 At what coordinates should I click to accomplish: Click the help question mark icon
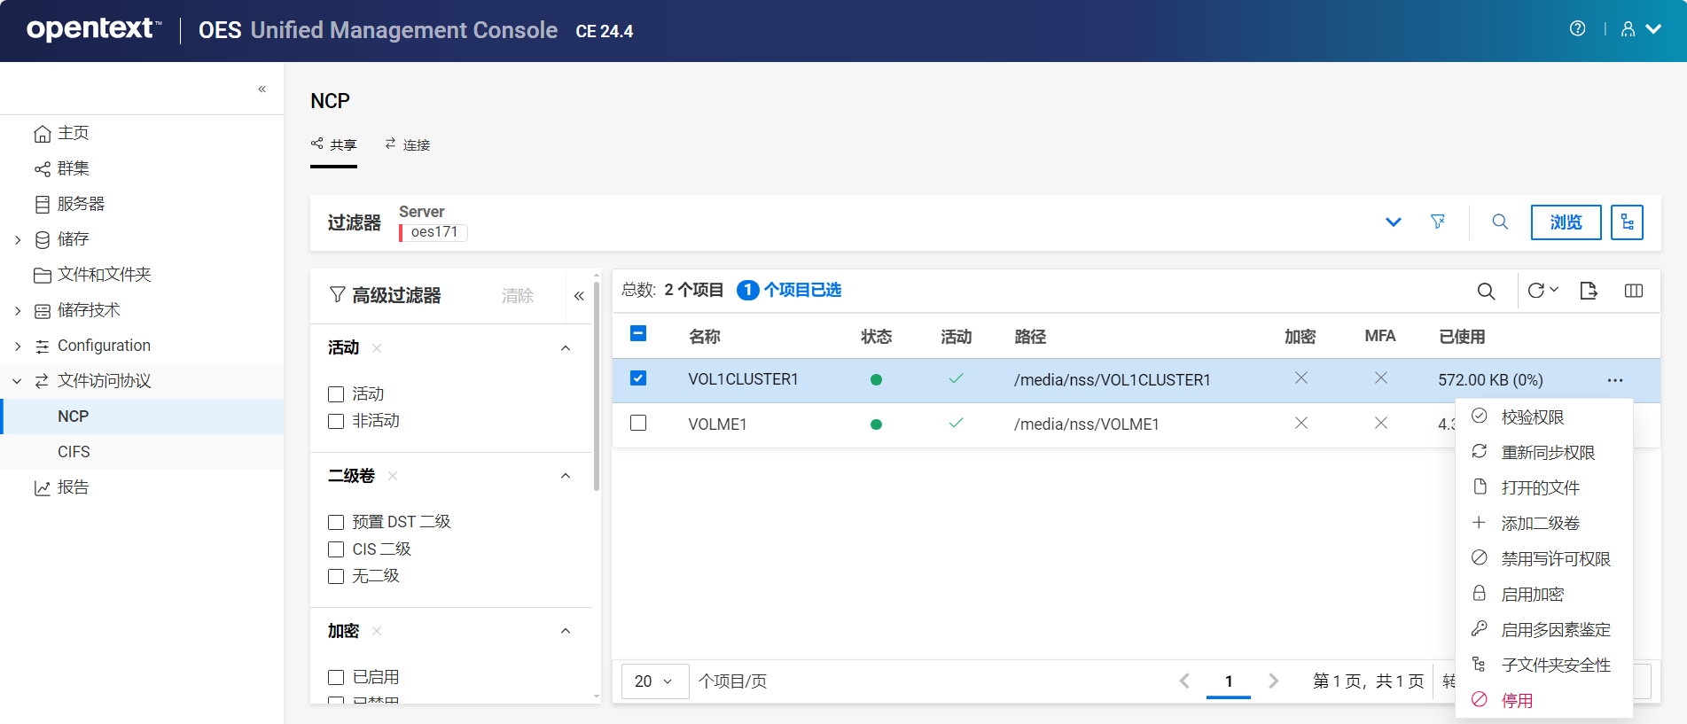pyautogui.click(x=1577, y=28)
